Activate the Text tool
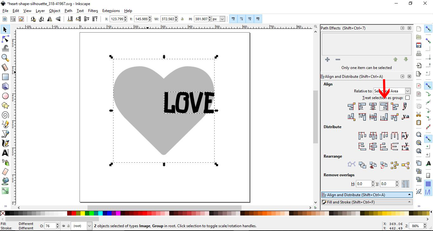 [x=5, y=153]
